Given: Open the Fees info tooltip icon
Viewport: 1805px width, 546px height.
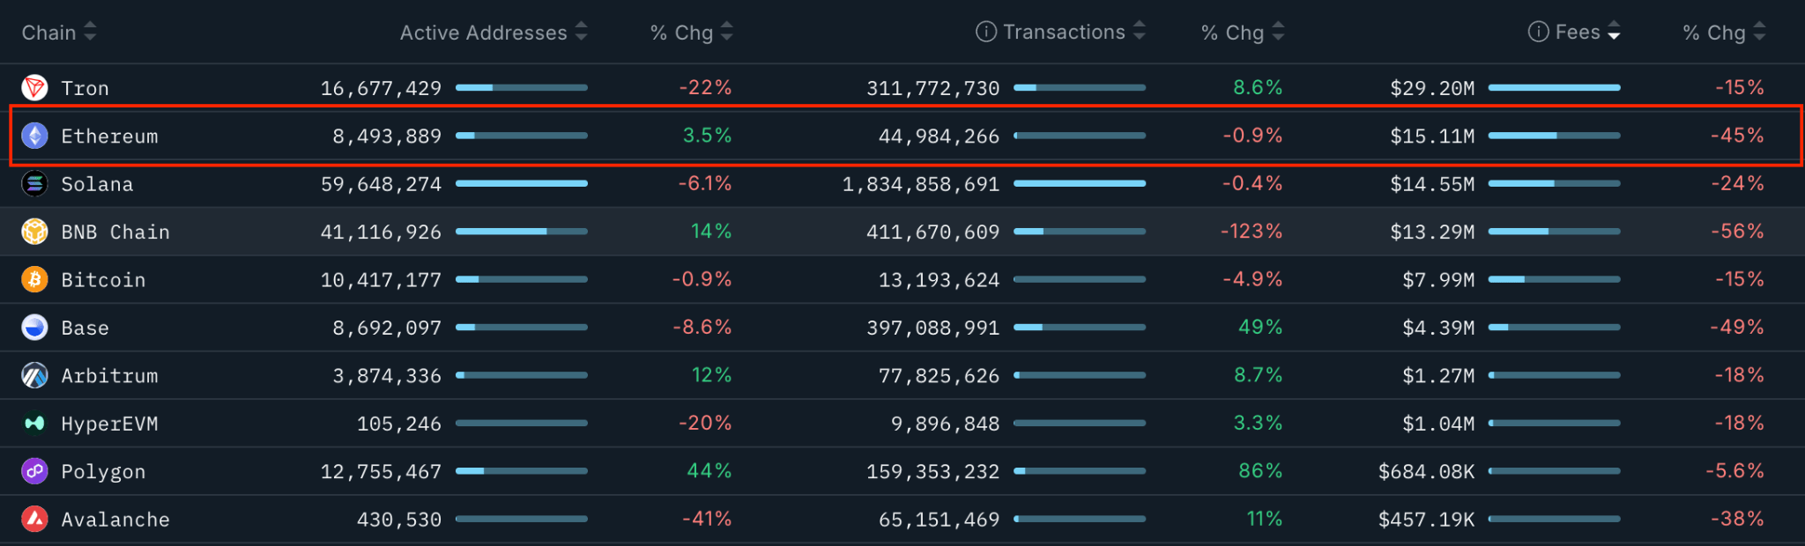Looking at the screenshot, I should tap(1538, 33).
